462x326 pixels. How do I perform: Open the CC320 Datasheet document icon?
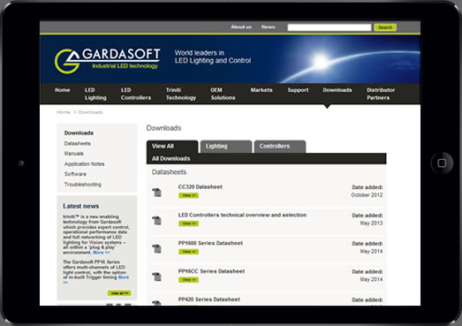tap(156, 193)
